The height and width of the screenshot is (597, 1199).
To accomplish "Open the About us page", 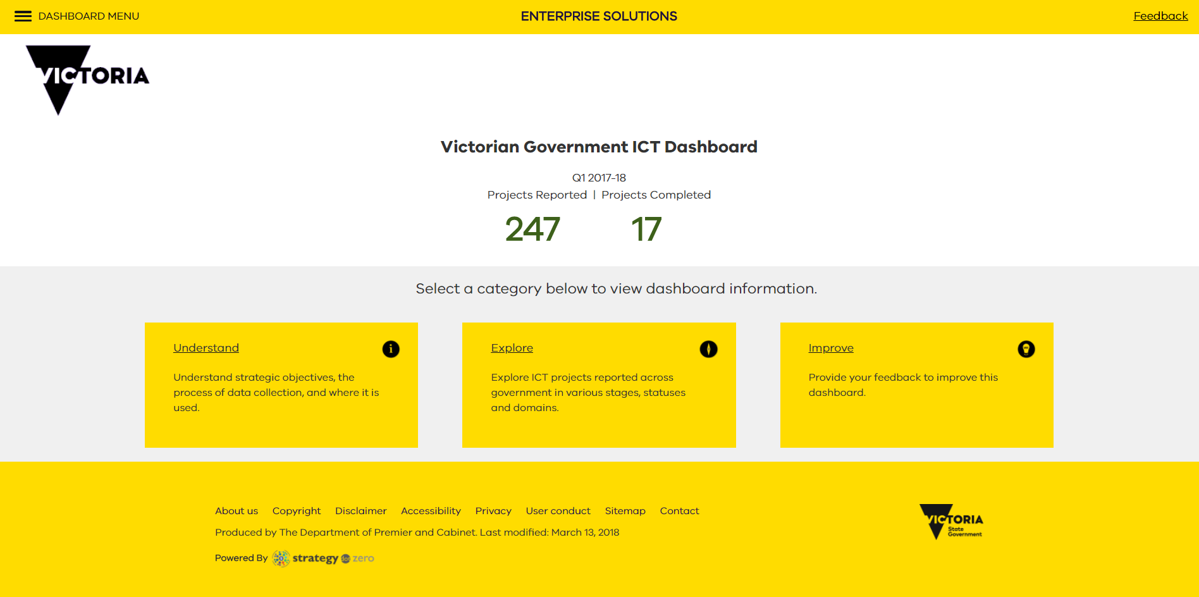I will (x=236, y=510).
